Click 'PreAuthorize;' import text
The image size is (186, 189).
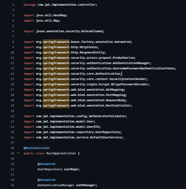tap(124, 58)
